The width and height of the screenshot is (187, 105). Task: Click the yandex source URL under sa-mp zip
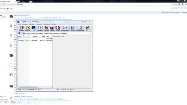pos(39,18)
